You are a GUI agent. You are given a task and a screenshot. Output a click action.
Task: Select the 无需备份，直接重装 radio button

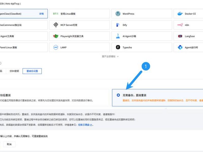pos(118,95)
